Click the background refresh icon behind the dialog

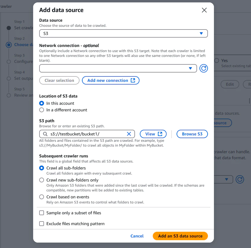coord(240,179)
